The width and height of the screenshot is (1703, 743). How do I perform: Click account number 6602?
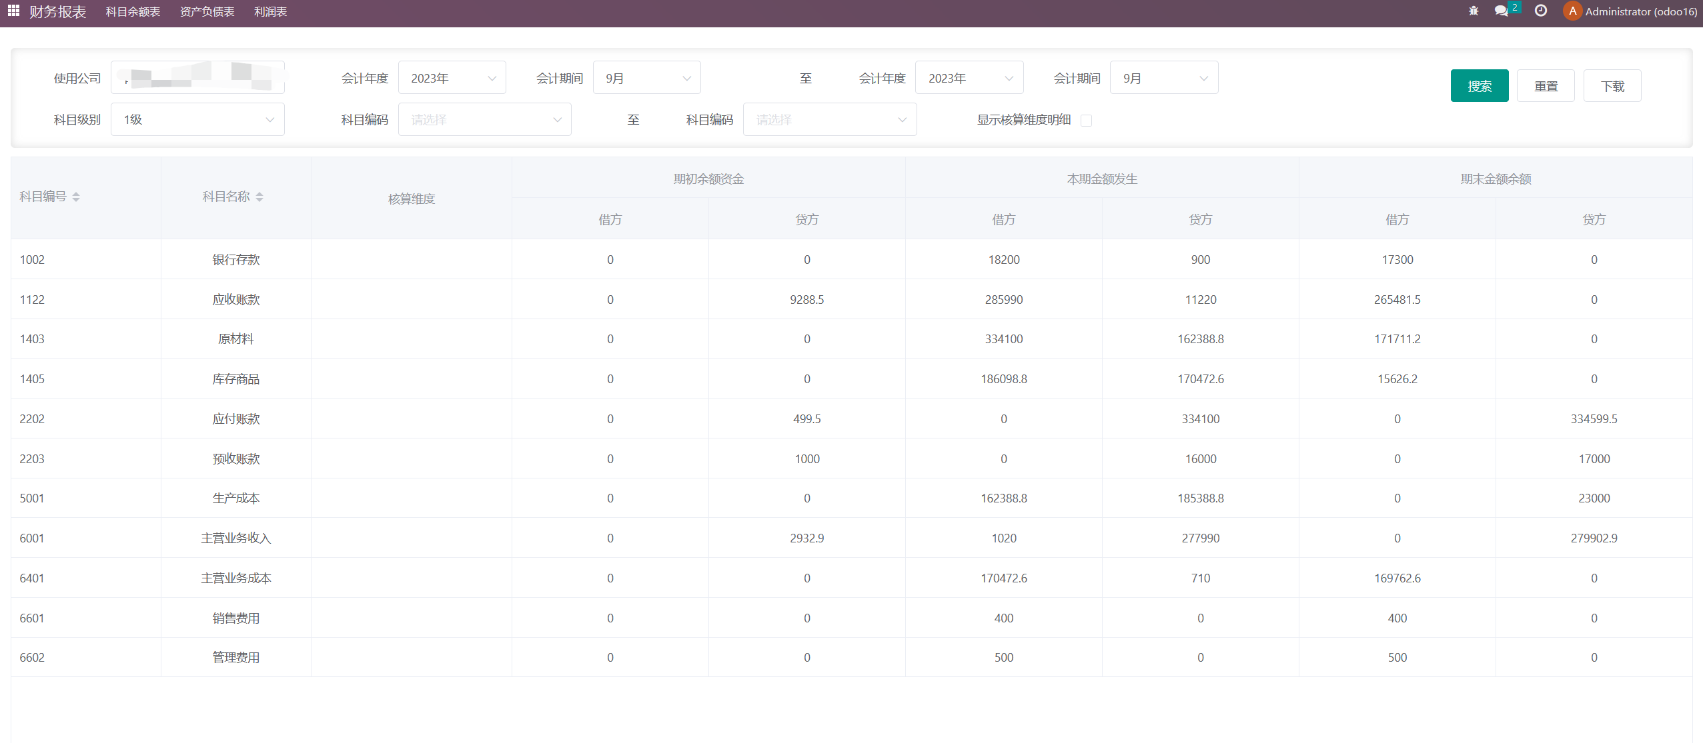32,657
